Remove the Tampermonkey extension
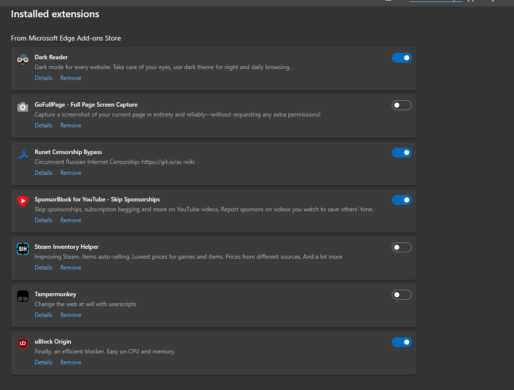The width and height of the screenshot is (514, 390). 71,315
